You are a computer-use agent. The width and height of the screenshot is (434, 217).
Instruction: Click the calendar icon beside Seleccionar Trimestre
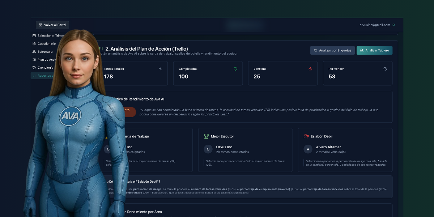point(34,36)
